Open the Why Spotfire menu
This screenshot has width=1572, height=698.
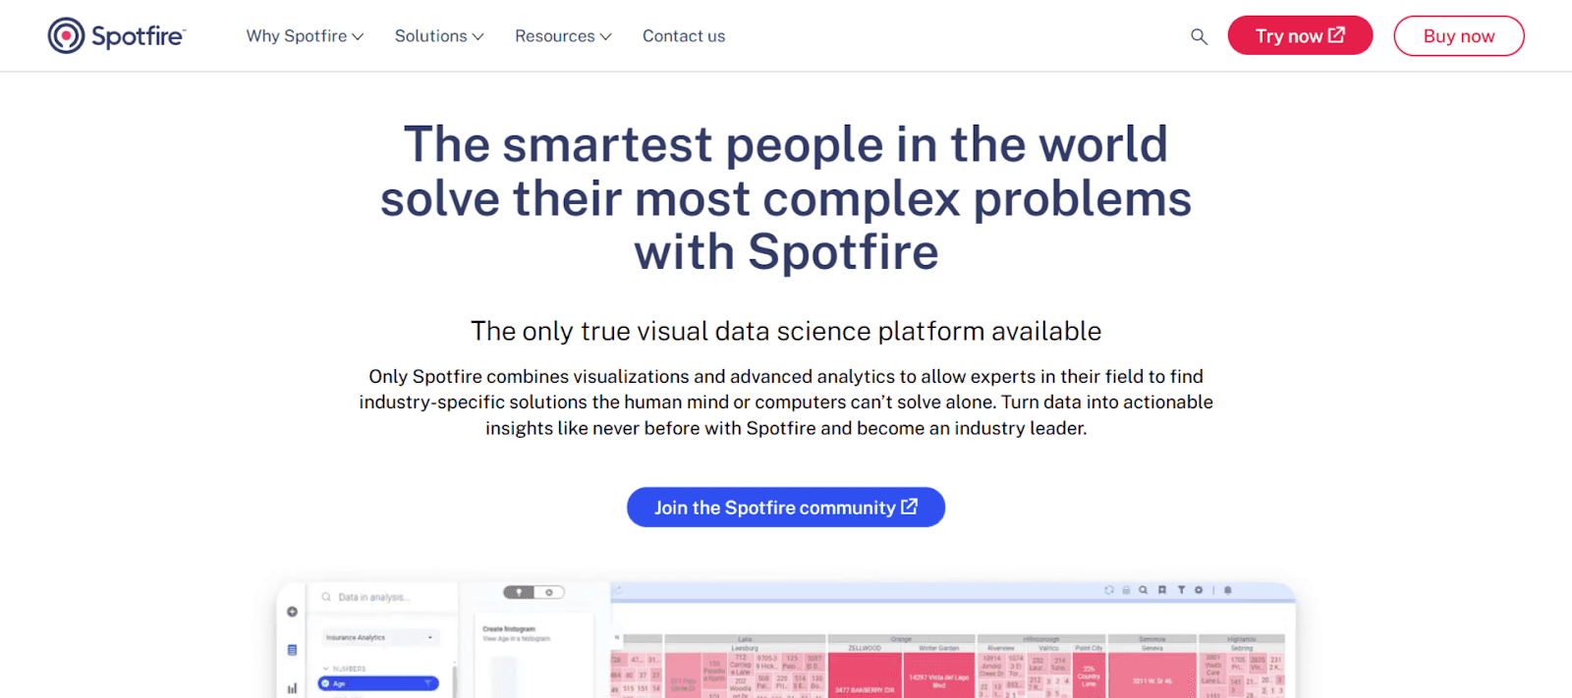click(x=305, y=35)
